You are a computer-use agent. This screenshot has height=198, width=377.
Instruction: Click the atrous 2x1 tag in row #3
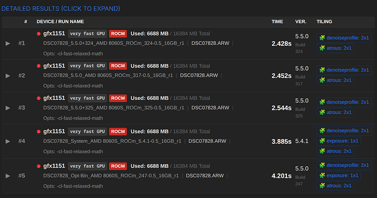click(335, 112)
